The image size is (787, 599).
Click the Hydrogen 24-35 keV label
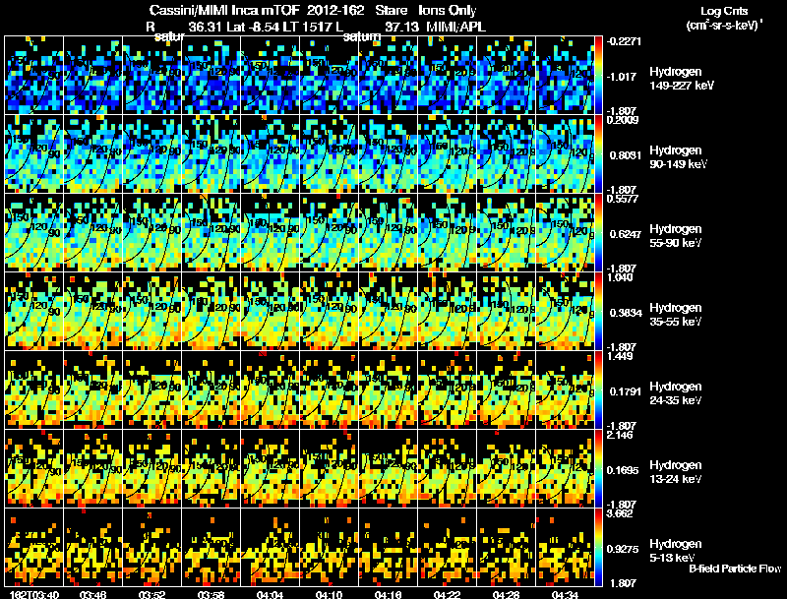click(x=676, y=393)
